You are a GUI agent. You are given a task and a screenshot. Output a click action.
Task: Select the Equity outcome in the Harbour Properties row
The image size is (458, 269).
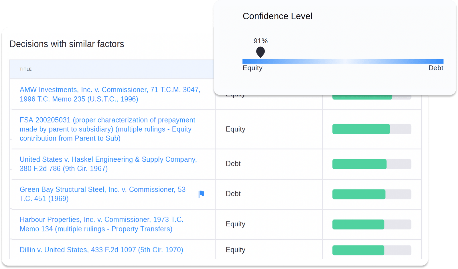coord(235,224)
